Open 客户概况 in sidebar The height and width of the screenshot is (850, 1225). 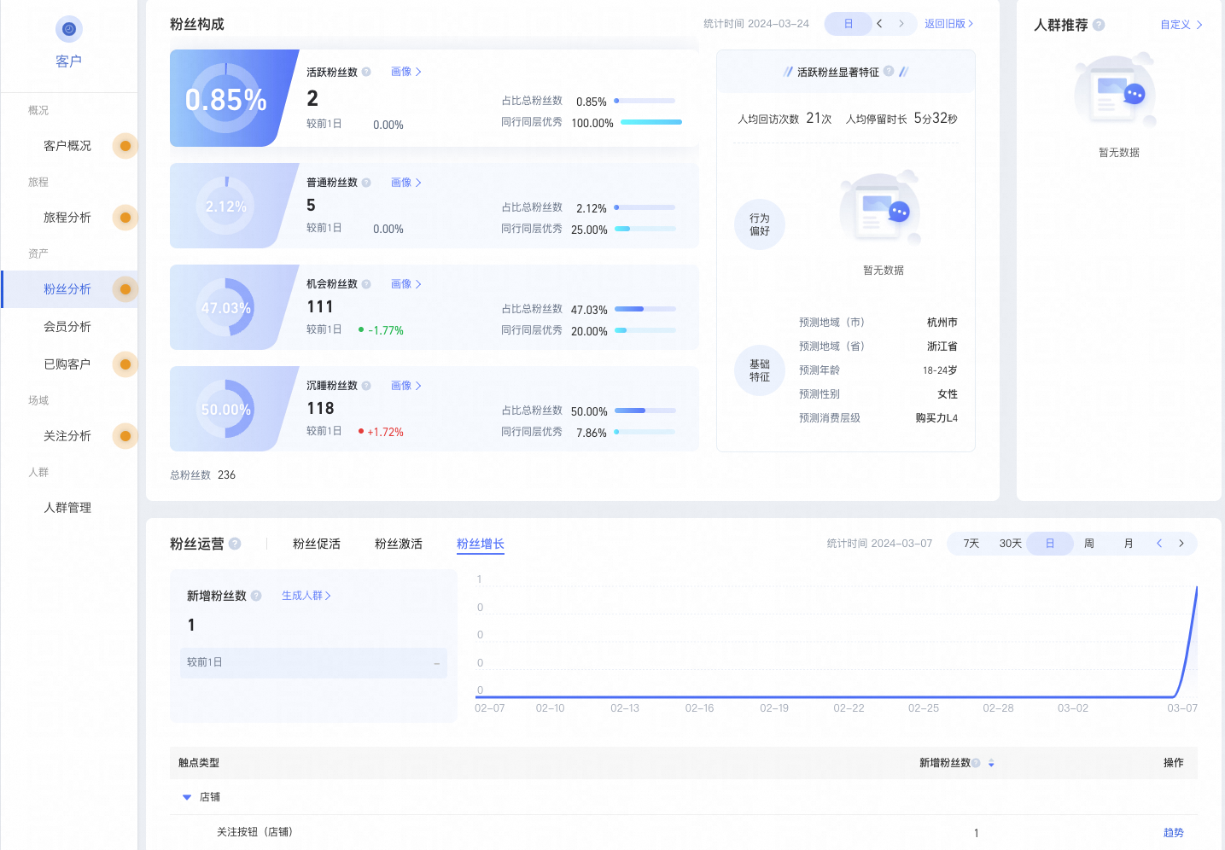point(67,146)
